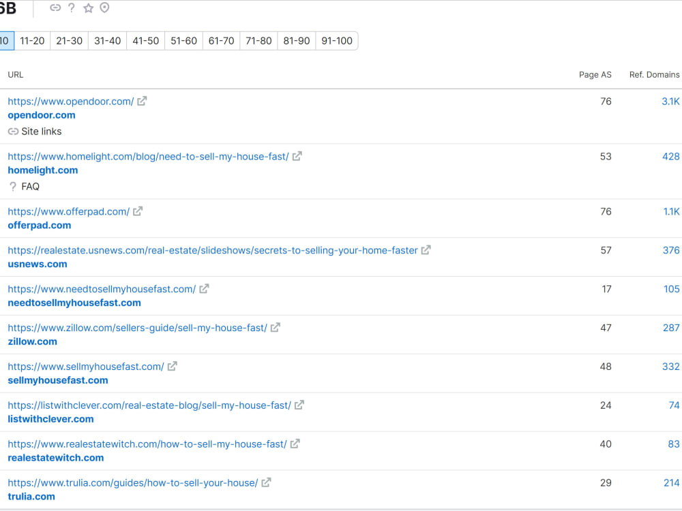Open the realestatewitch.com external link icon

click(295, 444)
